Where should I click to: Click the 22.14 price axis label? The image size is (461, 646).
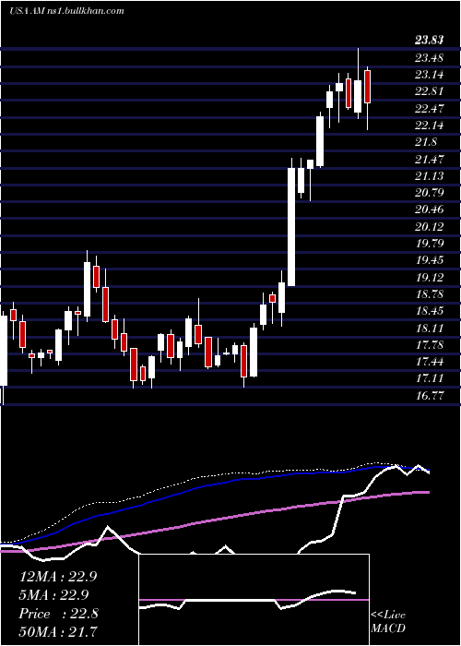point(430,126)
